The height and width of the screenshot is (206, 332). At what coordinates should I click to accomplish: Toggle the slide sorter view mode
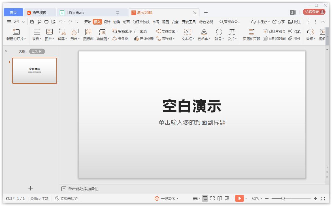[212, 198]
